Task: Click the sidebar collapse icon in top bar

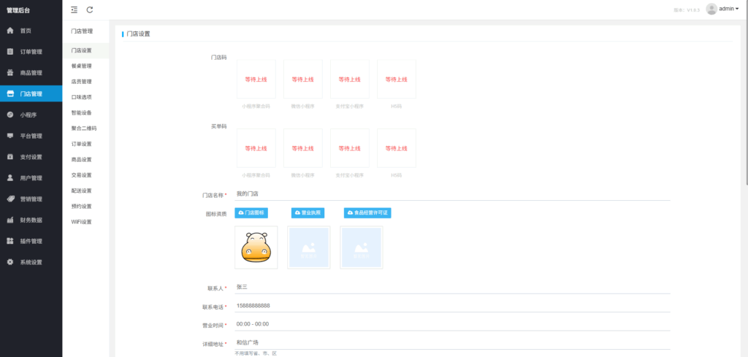Action: coord(74,9)
